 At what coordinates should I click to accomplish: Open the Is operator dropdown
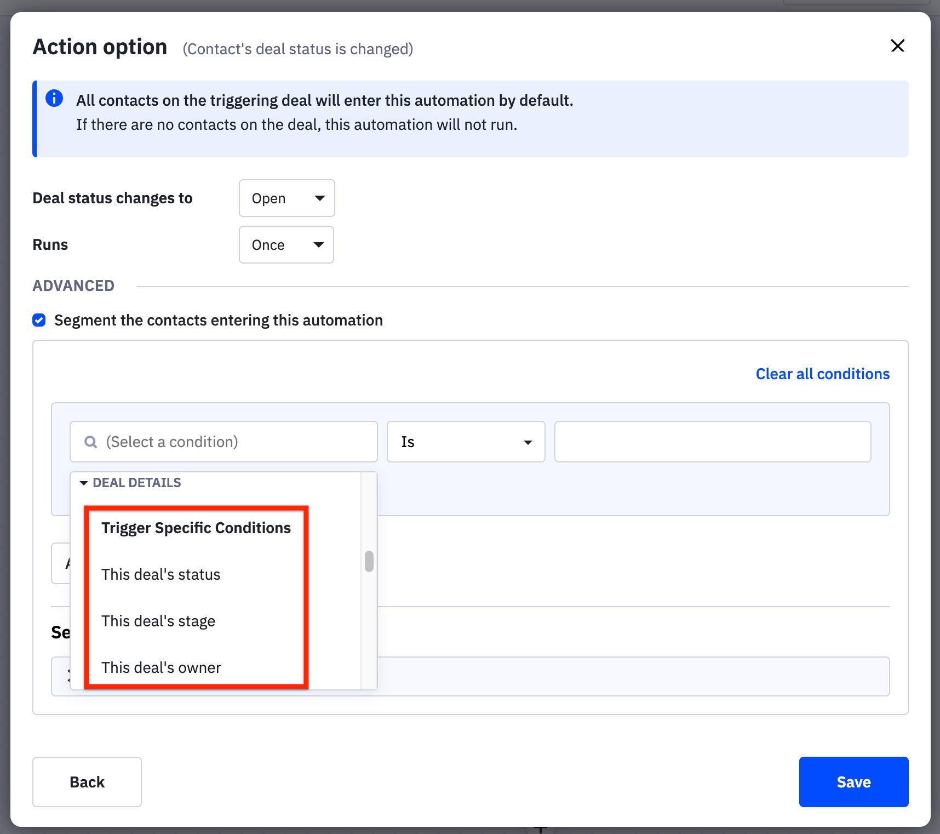[x=466, y=442]
